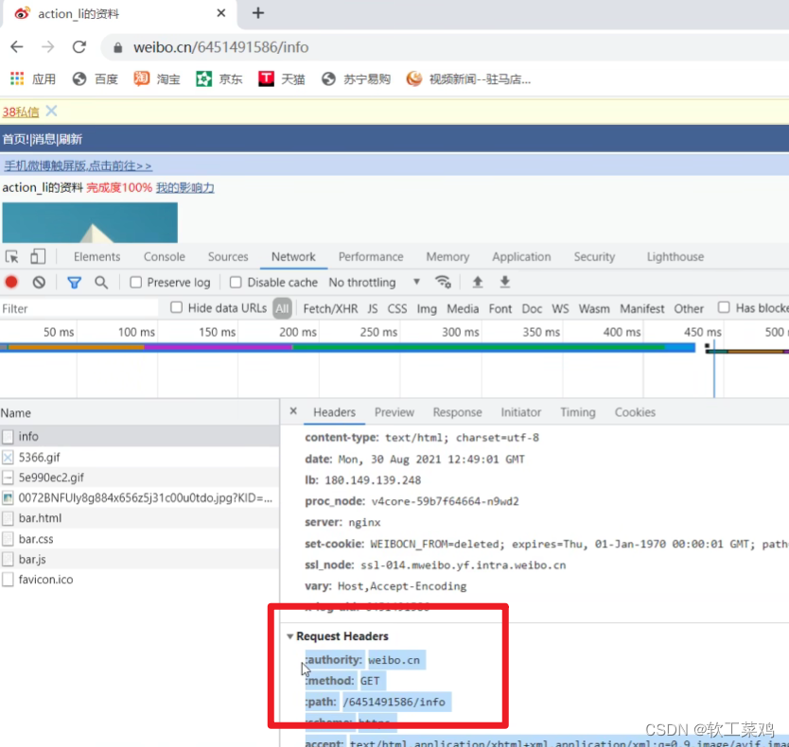The width and height of the screenshot is (789, 747).
Task: Import HAR file upload icon
Action: [478, 282]
